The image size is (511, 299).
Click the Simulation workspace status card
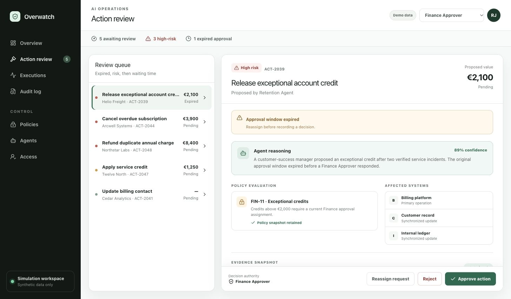point(40,281)
